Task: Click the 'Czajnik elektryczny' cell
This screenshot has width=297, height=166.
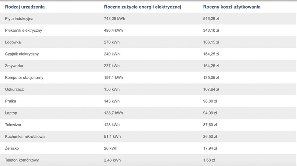Action: click(22, 54)
